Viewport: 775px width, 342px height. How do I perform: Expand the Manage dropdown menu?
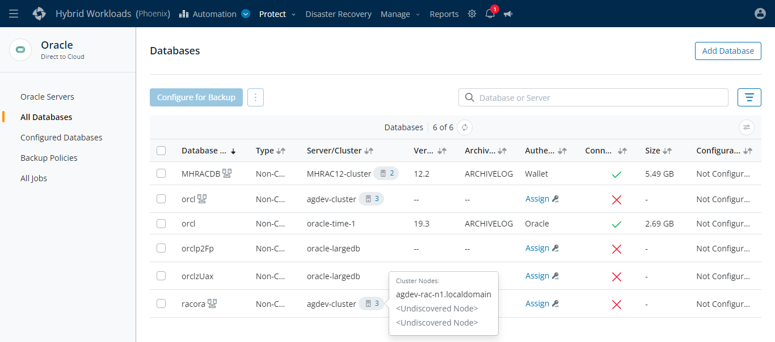point(400,14)
